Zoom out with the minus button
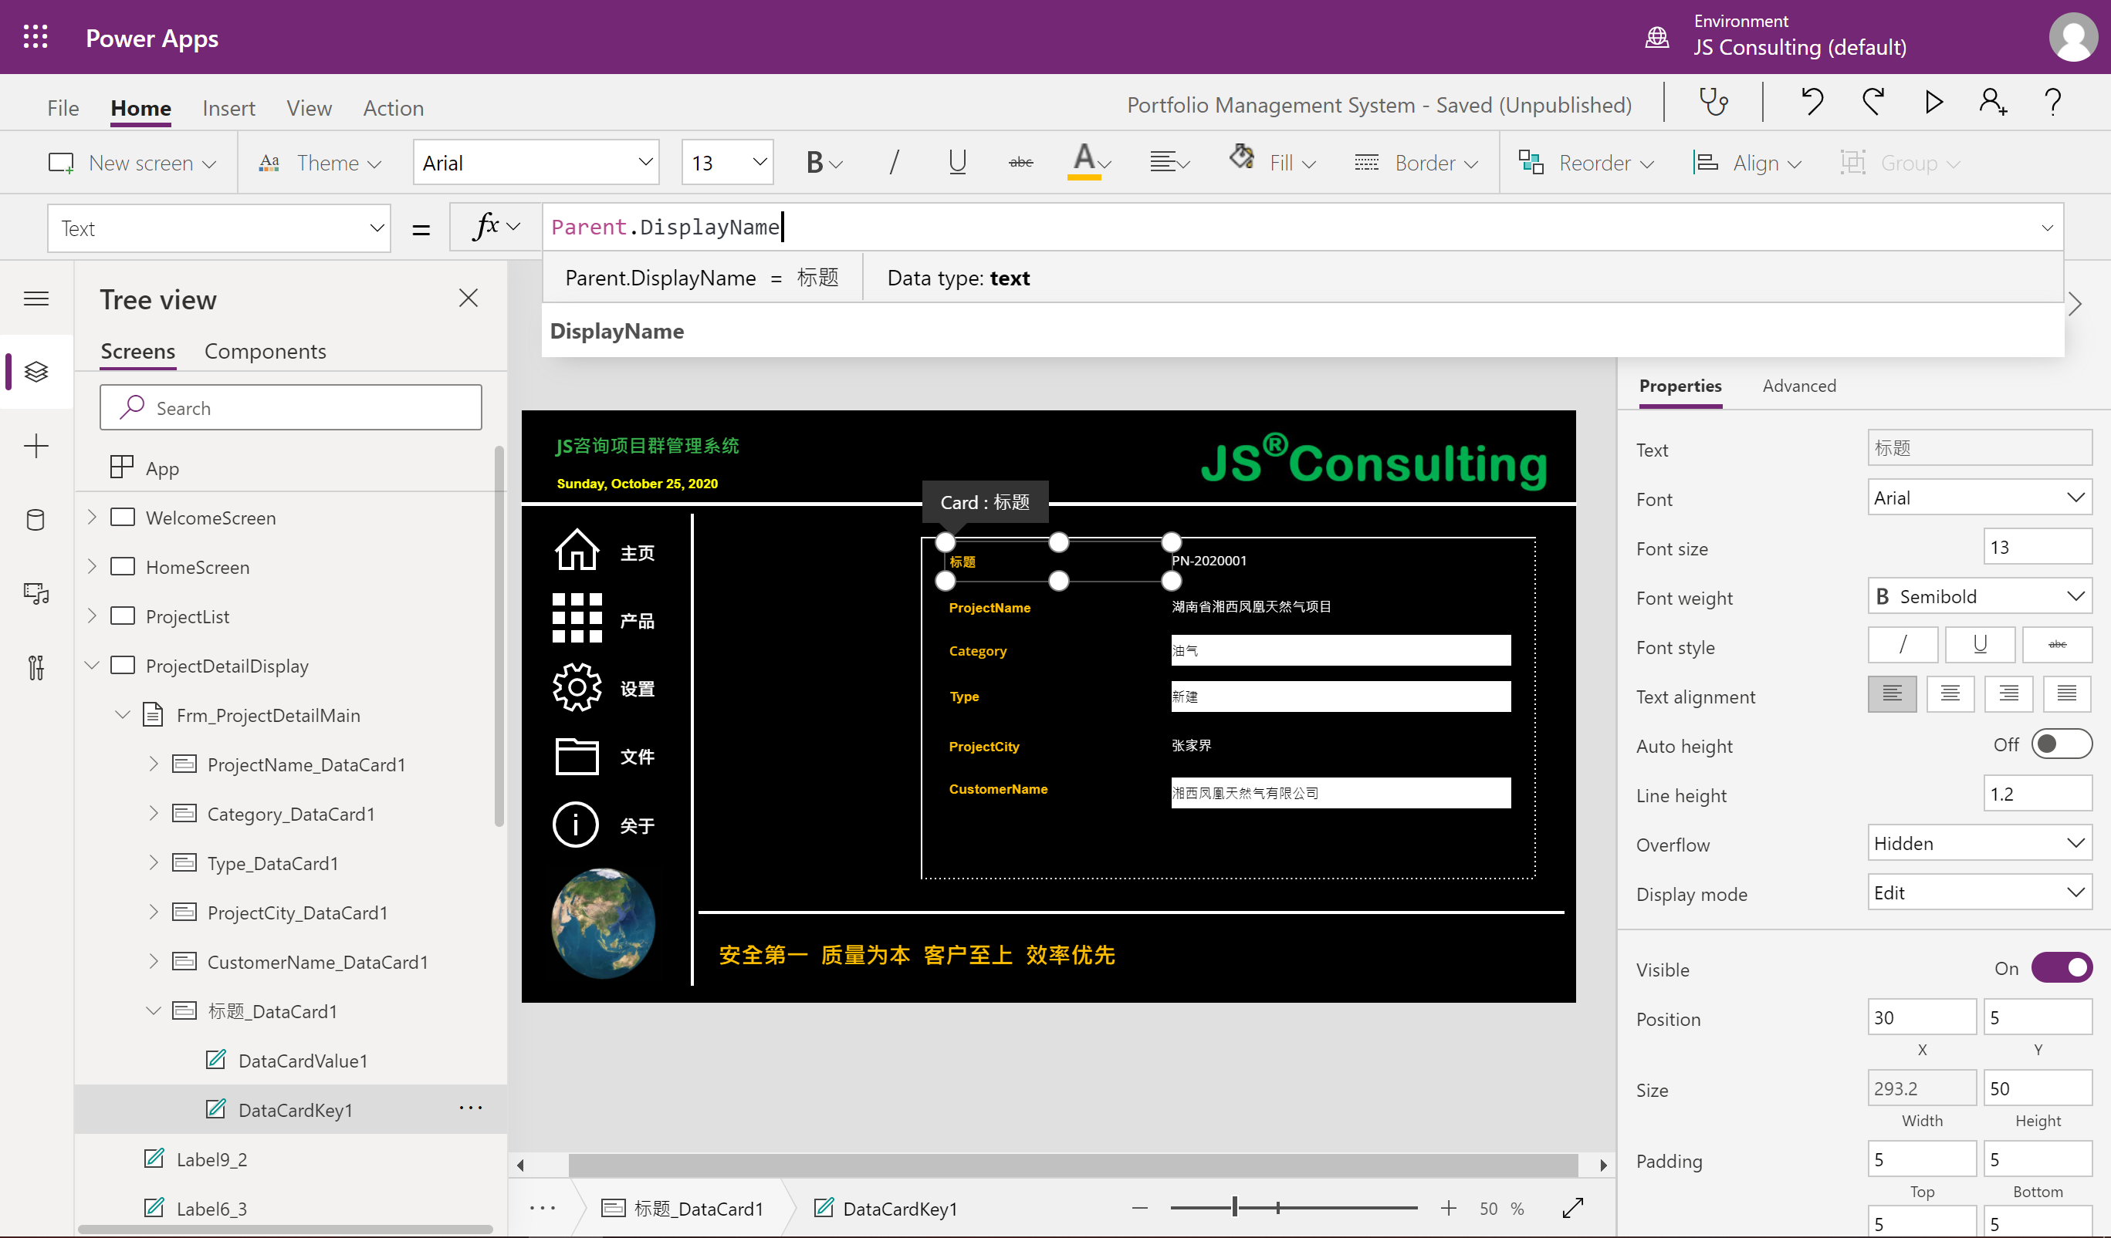The image size is (2111, 1238). coord(1139,1208)
